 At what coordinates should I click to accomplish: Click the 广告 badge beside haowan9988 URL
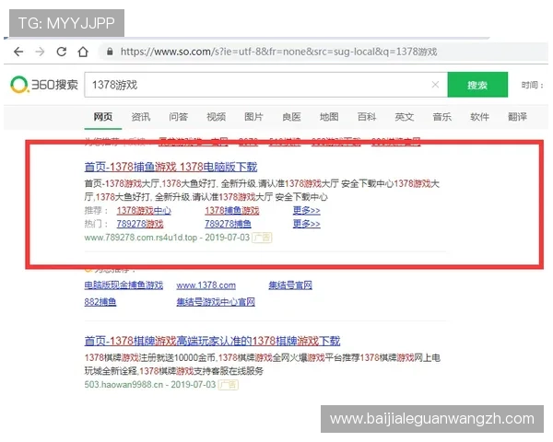[x=229, y=385]
